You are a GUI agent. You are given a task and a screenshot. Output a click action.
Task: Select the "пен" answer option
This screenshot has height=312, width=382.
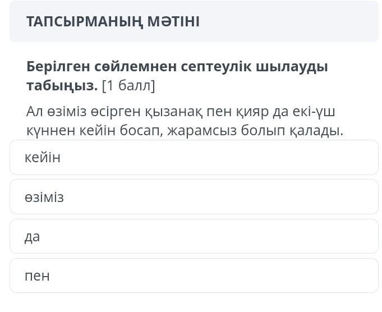pos(194,276)
